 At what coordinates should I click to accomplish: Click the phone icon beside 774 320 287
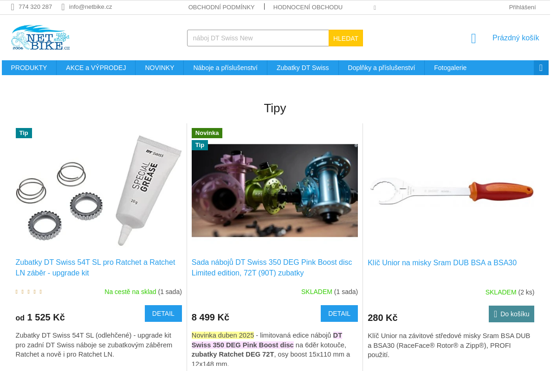coord(13,7)
